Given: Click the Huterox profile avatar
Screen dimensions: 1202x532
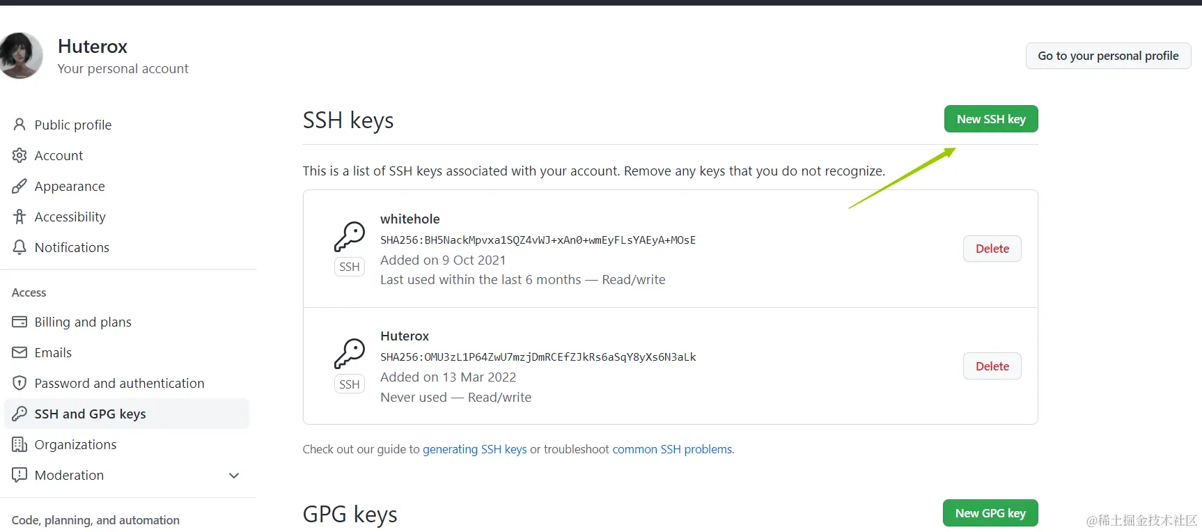Looking at the screenshot, I should coord(20,55).
